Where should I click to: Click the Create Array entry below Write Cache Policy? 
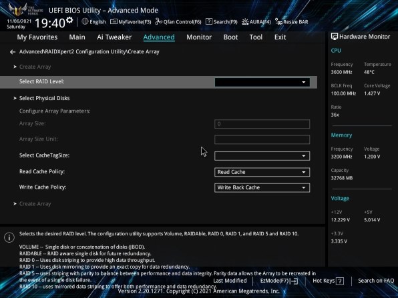click(35, 204)
